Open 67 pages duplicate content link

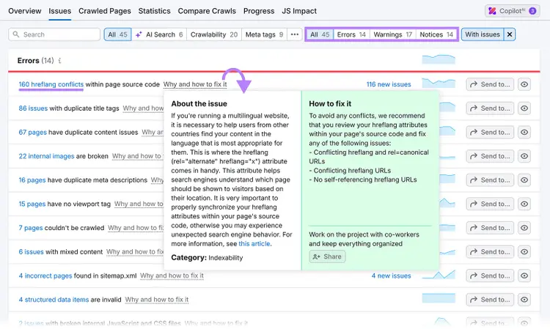[32, 132]
